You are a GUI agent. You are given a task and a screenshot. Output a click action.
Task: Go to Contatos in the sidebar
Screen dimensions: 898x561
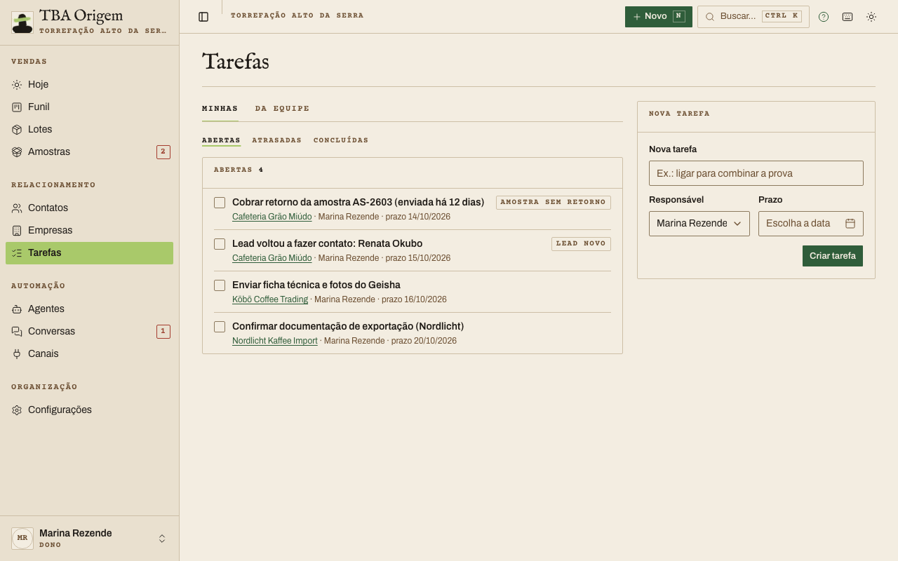[89, 208]
